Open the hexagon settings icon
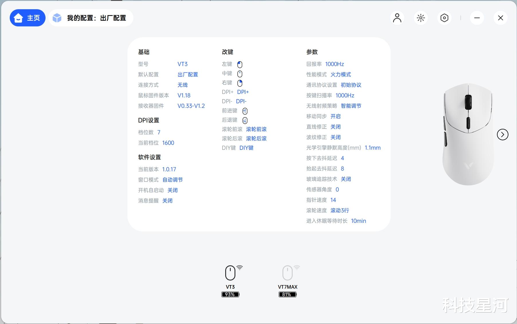 click(x=444, y=18)
